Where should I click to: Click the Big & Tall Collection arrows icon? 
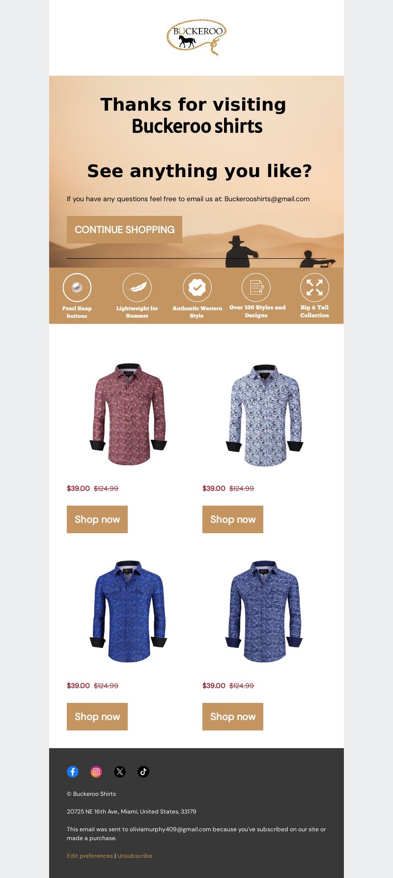(314, 287)
